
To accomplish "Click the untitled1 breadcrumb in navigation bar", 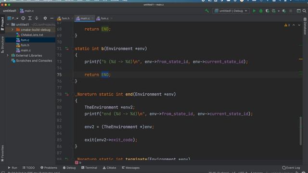I will (10, 11).
